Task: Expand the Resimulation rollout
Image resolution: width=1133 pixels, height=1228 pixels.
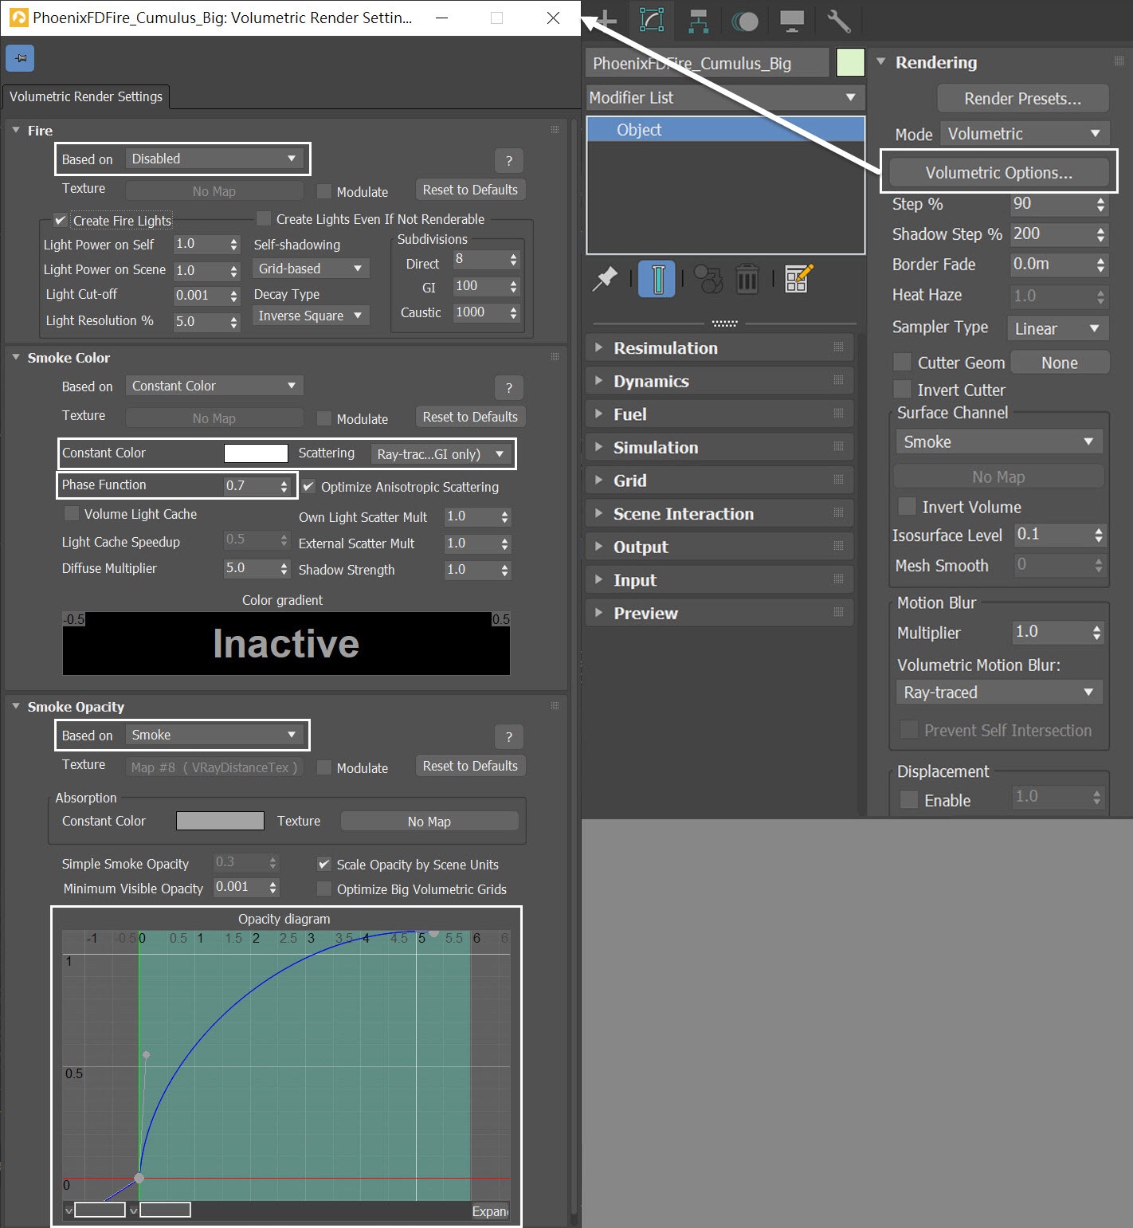Action: [719, 347]
